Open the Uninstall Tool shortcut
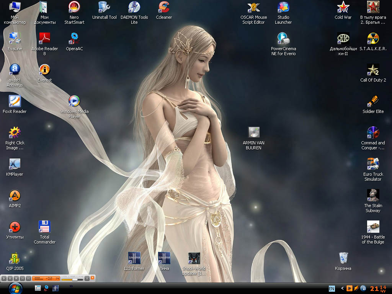The height and width of the screenshot is (294, 392). [x=104, y=10]
